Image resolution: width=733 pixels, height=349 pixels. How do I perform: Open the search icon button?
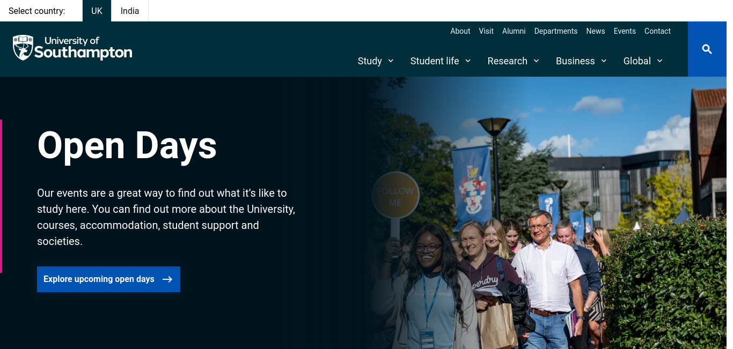[707, 49]
